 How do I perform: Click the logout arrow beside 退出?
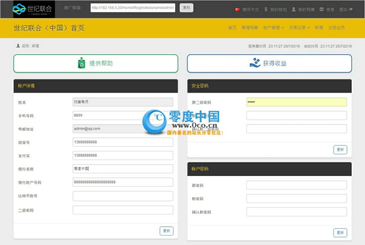click(350, 9)
